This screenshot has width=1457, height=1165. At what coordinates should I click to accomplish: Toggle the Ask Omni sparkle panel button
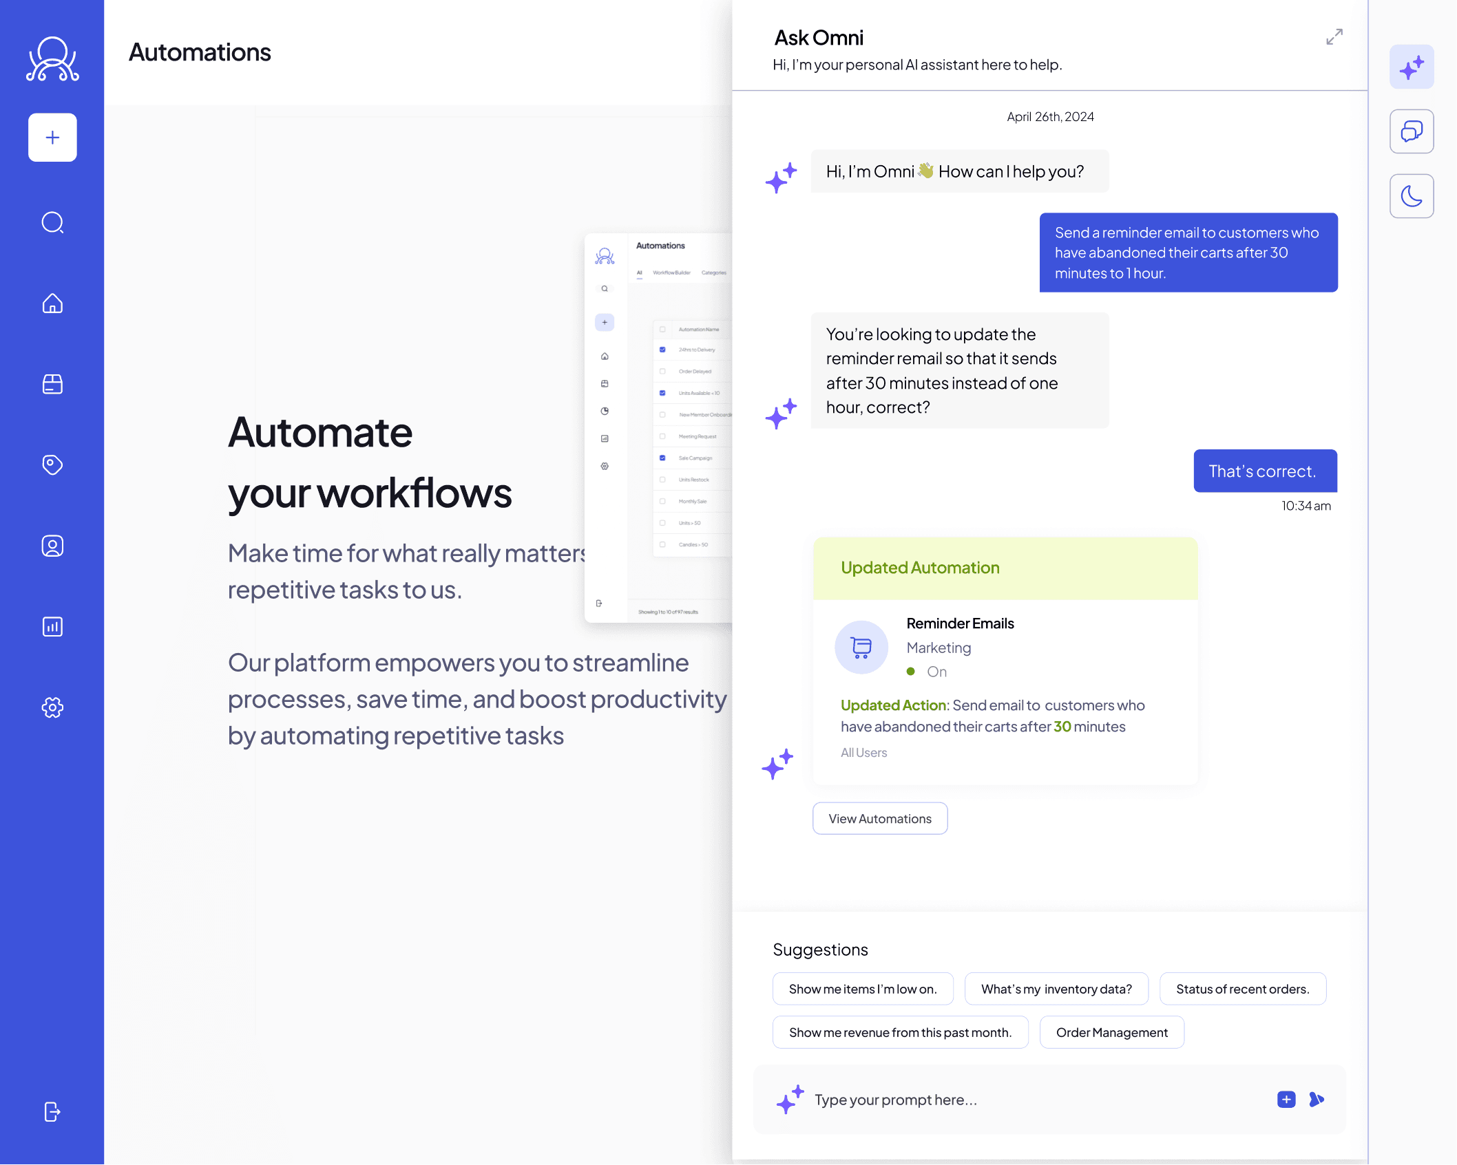click(1411, 67)
